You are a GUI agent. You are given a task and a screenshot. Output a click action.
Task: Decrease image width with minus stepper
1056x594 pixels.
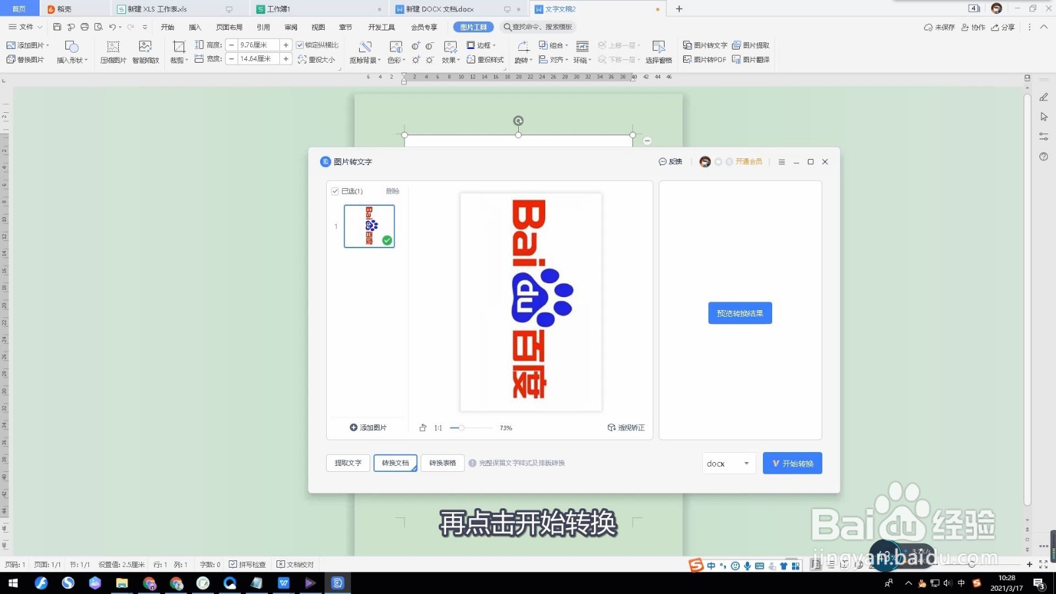click(x=232, y=59)
